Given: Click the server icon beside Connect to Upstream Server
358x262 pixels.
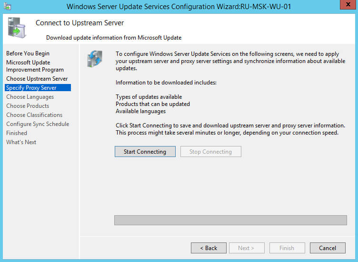Looking at the screenshot, I should (17, 28).
